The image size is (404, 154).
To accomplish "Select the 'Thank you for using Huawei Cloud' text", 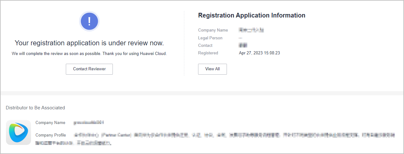I will pyautogui.click(x=135, y=54).
